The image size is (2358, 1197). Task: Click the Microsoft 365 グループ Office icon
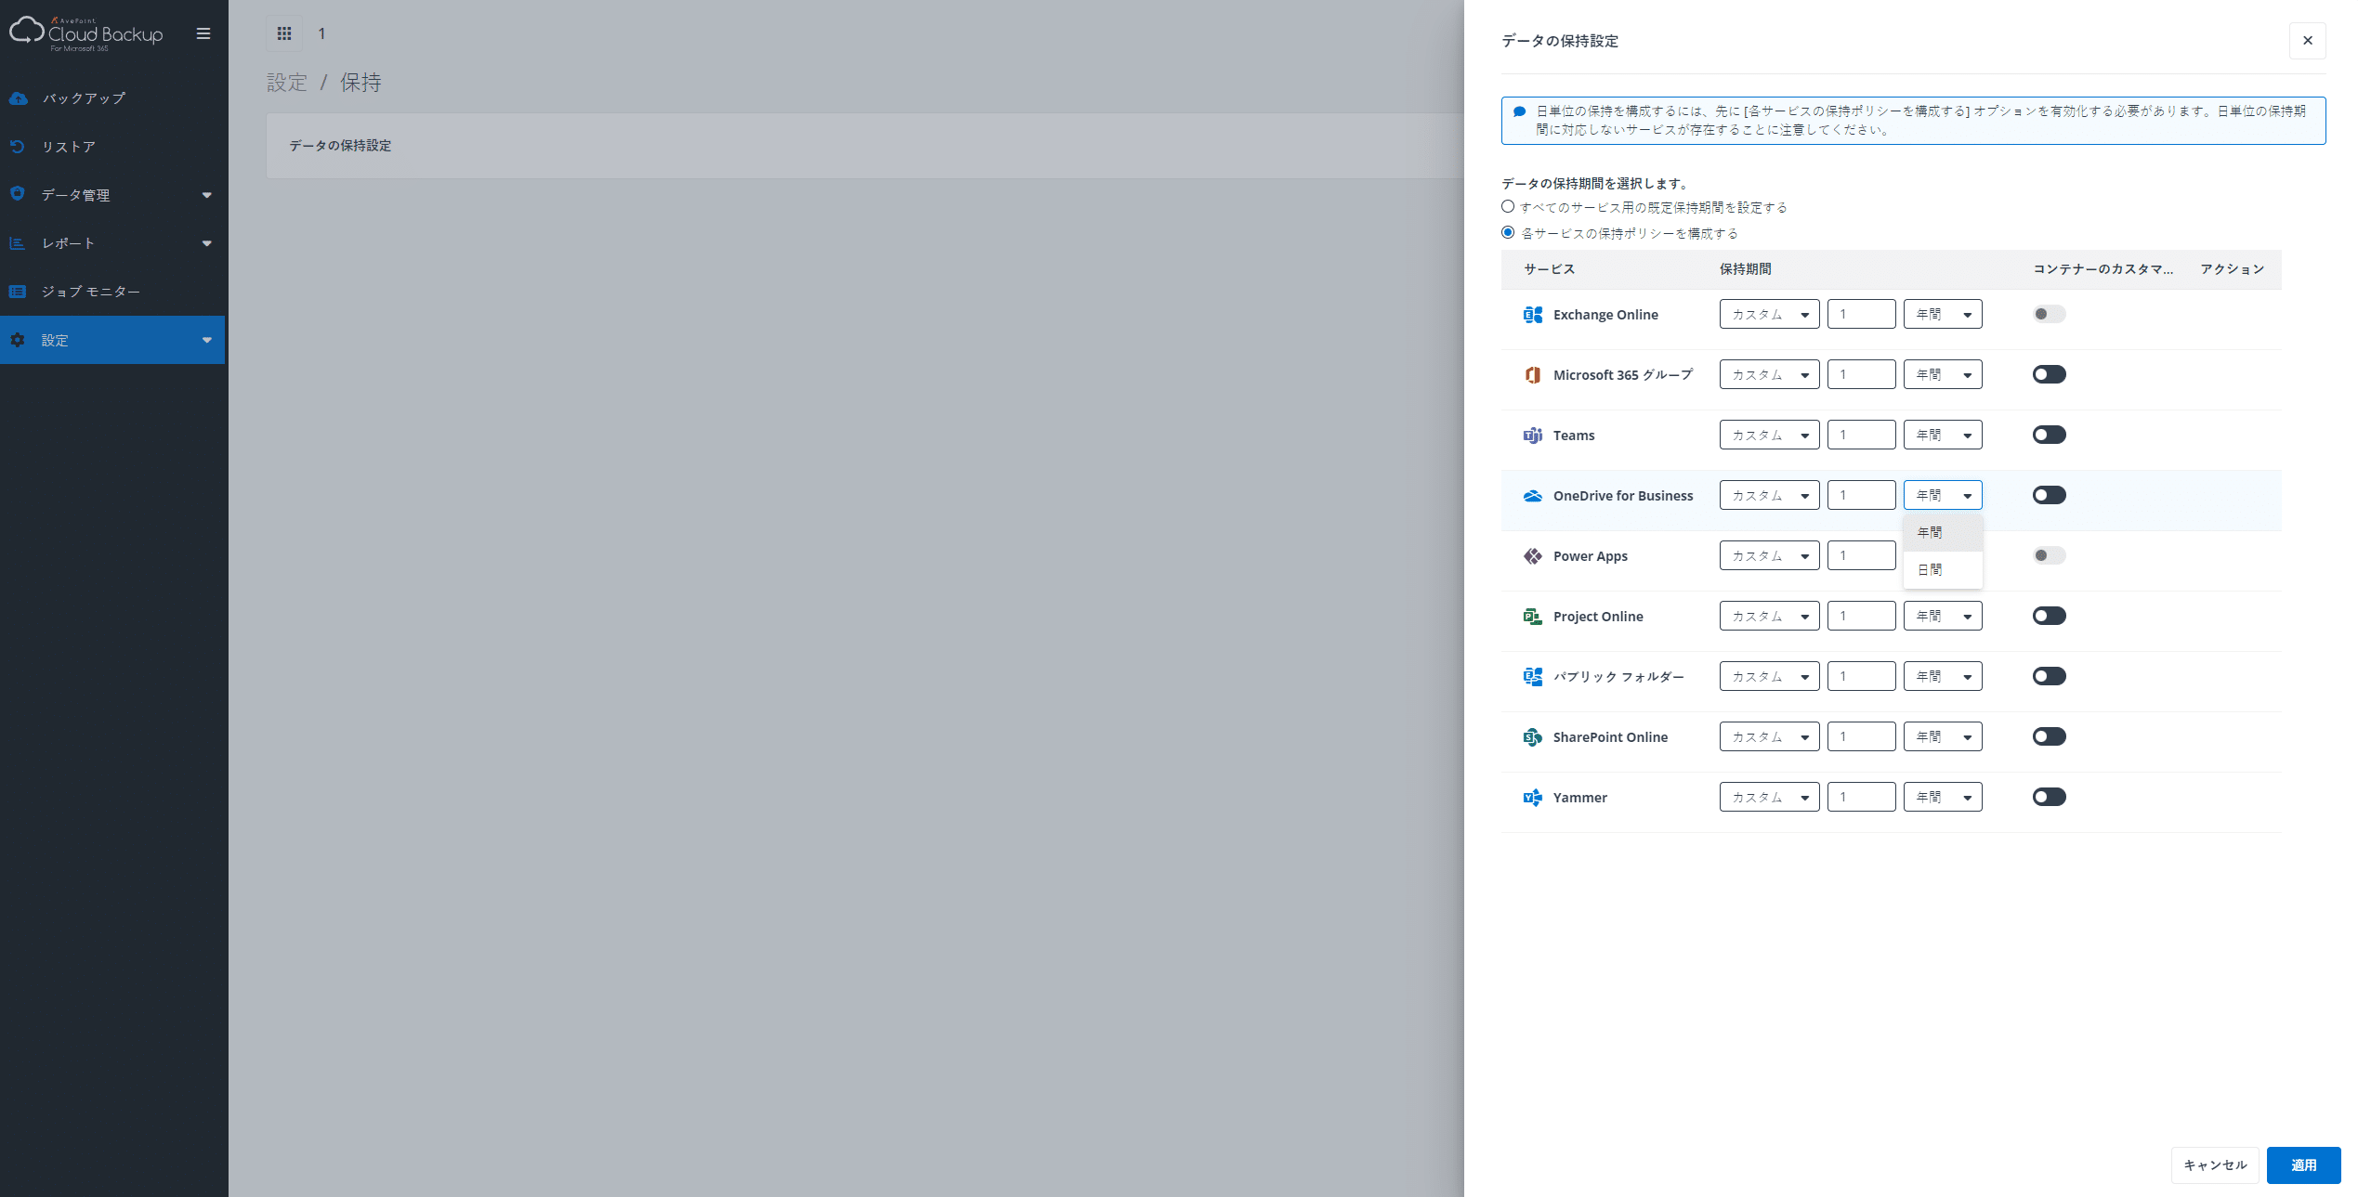coord(1533,375)
